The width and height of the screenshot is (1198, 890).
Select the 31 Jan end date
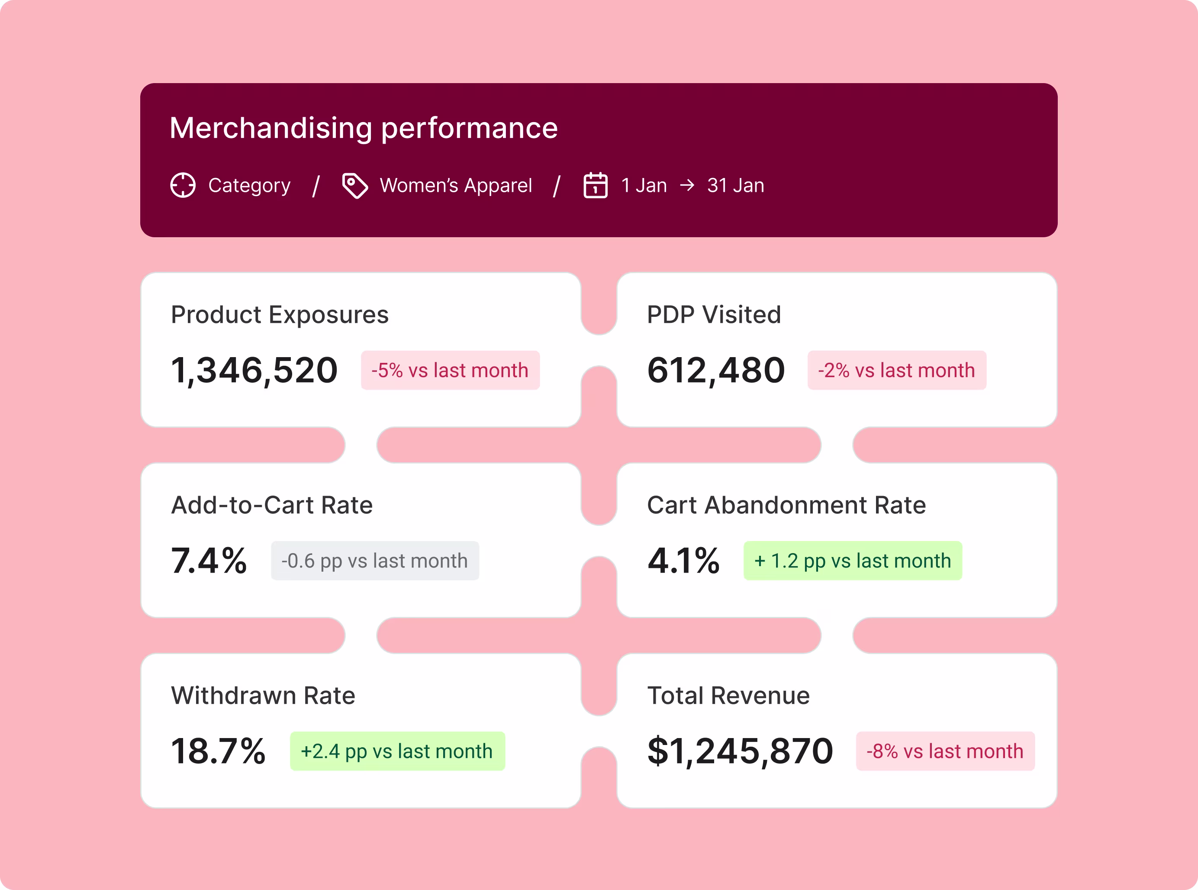pyautogui.click(x=735, y=185)
